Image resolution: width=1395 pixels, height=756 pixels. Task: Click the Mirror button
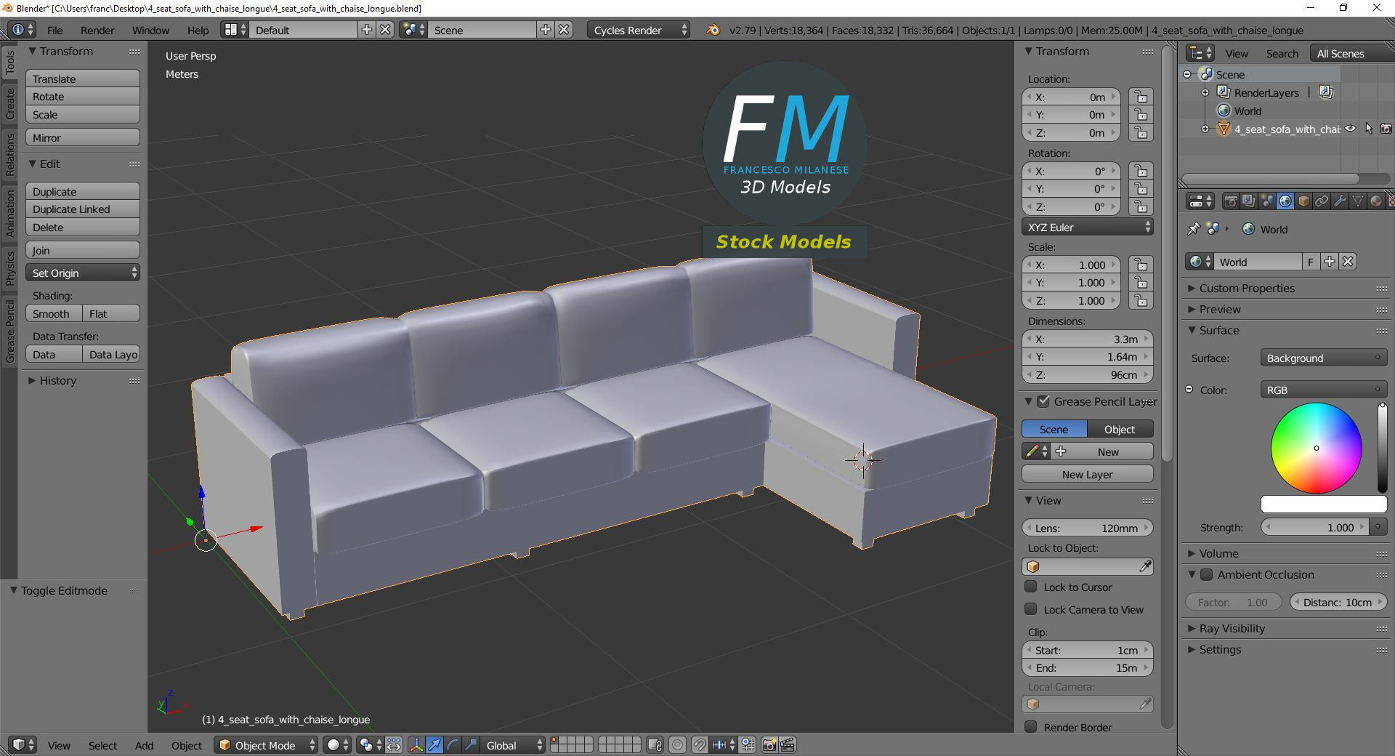point(83,137)
